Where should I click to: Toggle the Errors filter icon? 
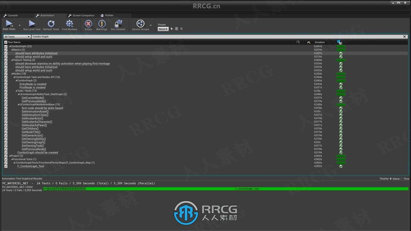88,23
